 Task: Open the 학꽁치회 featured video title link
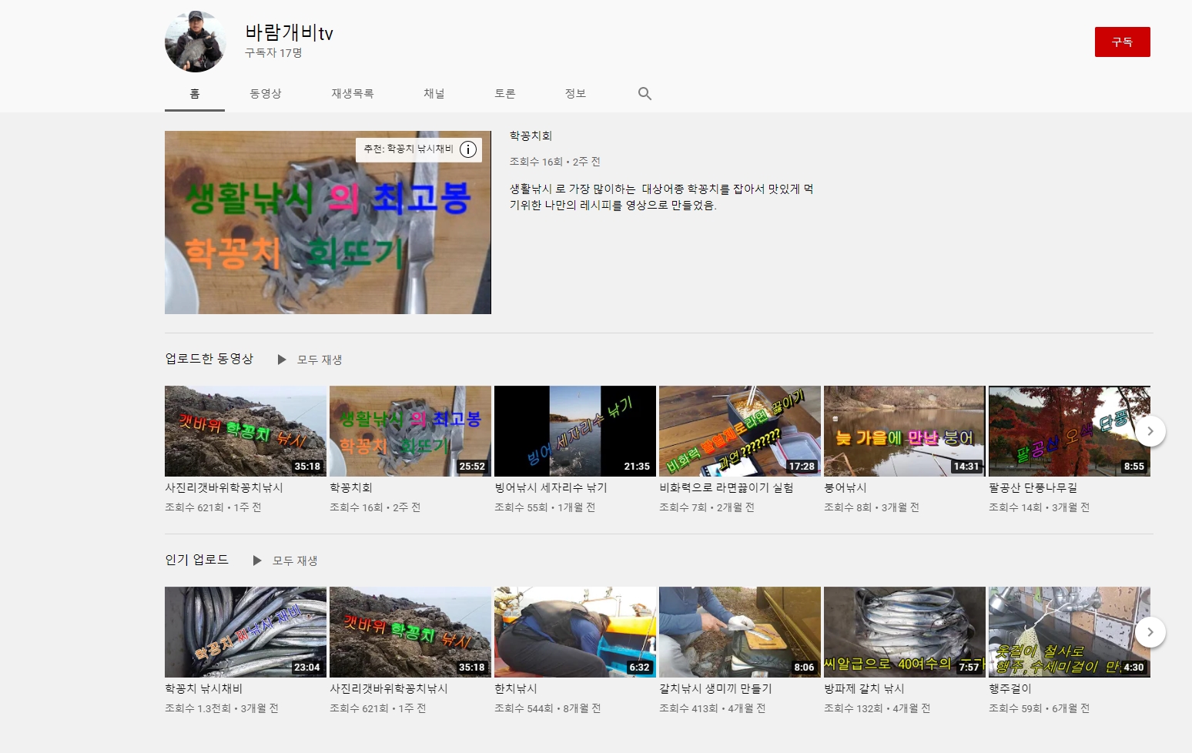tap(531, 136)
